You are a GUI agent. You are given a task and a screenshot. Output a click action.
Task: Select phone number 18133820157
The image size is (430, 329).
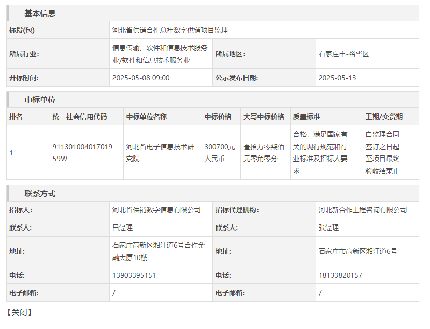(x=340, y=275)
